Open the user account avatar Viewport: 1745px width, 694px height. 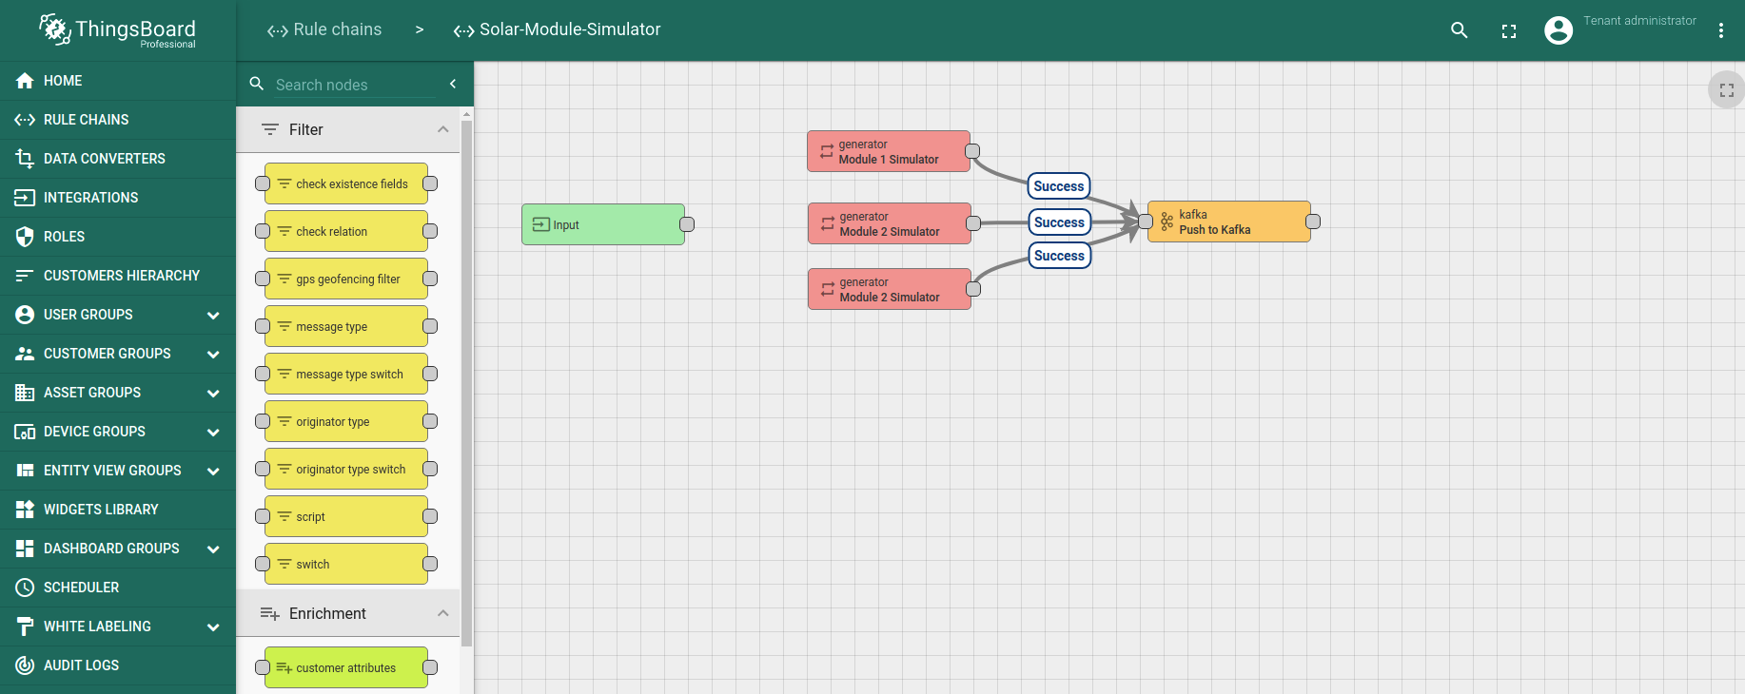pyautogui.click(x=1559, y=30)
